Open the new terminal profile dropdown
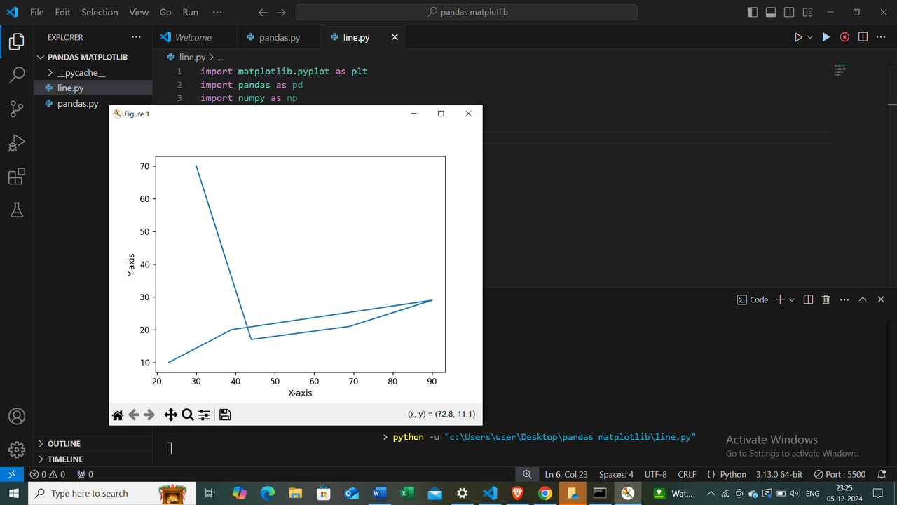Screen dimensions: 897x505 coord(793,299)
